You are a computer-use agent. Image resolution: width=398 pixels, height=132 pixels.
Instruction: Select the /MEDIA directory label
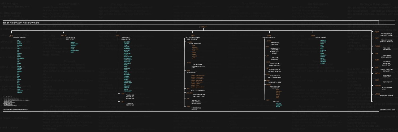[x=378, y=86]
